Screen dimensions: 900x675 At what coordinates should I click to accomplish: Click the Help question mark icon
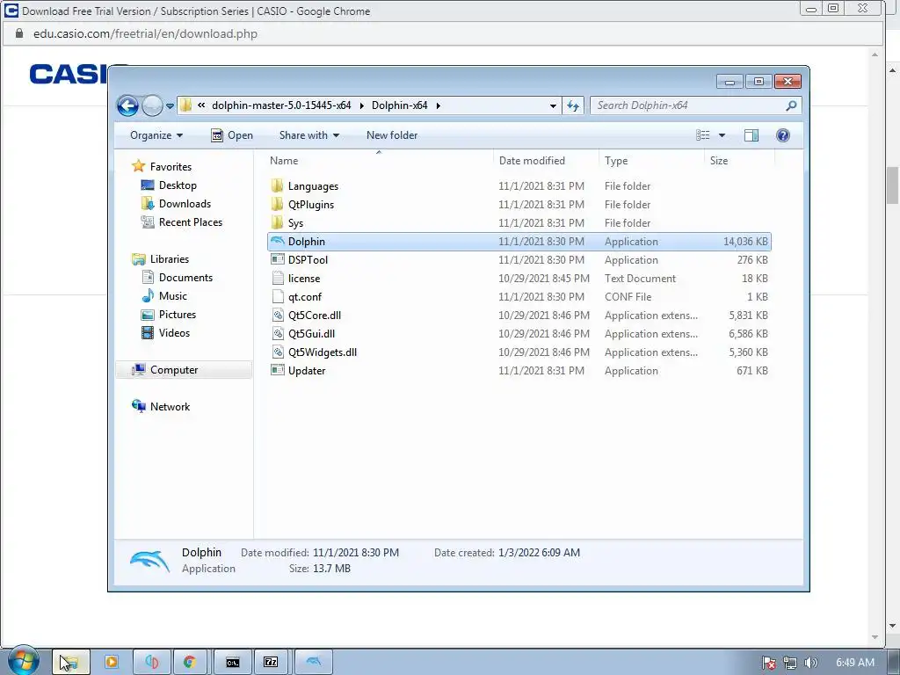click(x=783, y=135)
